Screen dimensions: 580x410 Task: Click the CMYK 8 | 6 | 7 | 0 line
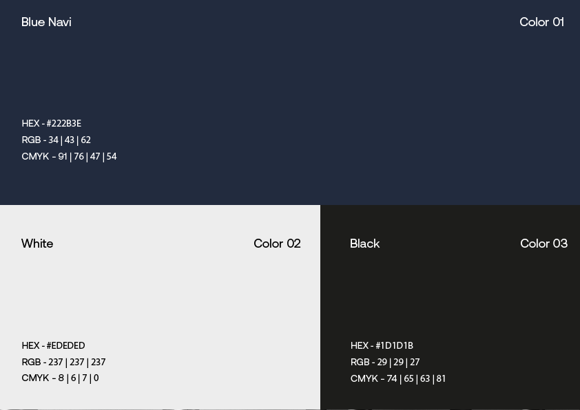60,378
